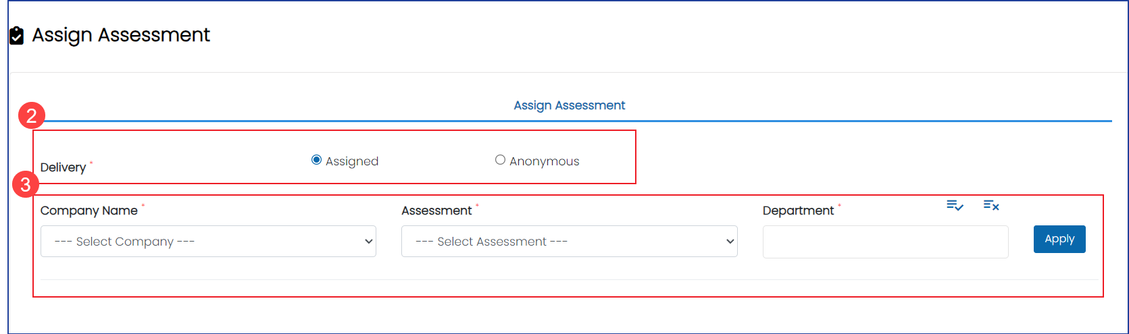Click the chevron arrow of Assessment dropdown
This screenshot has width=1129, height=334.
point(730,242)
